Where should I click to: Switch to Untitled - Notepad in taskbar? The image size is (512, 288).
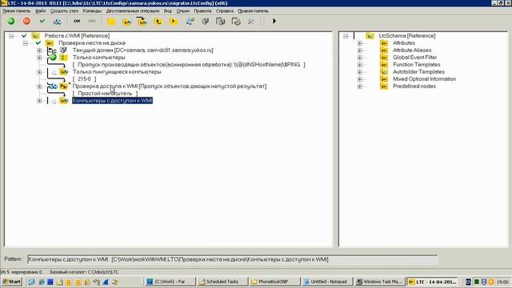click(327, 282)
